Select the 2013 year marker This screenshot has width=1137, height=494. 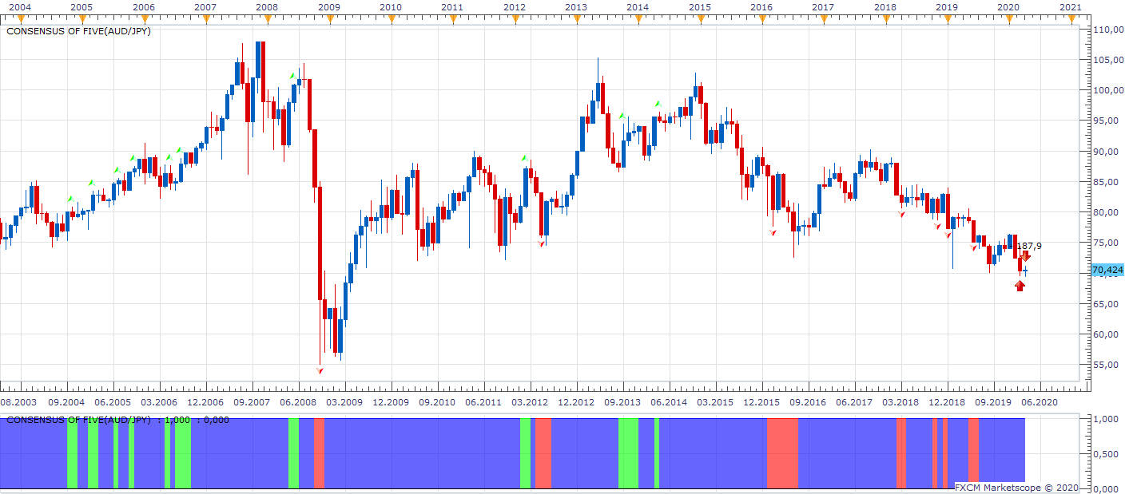pos(576,6)
